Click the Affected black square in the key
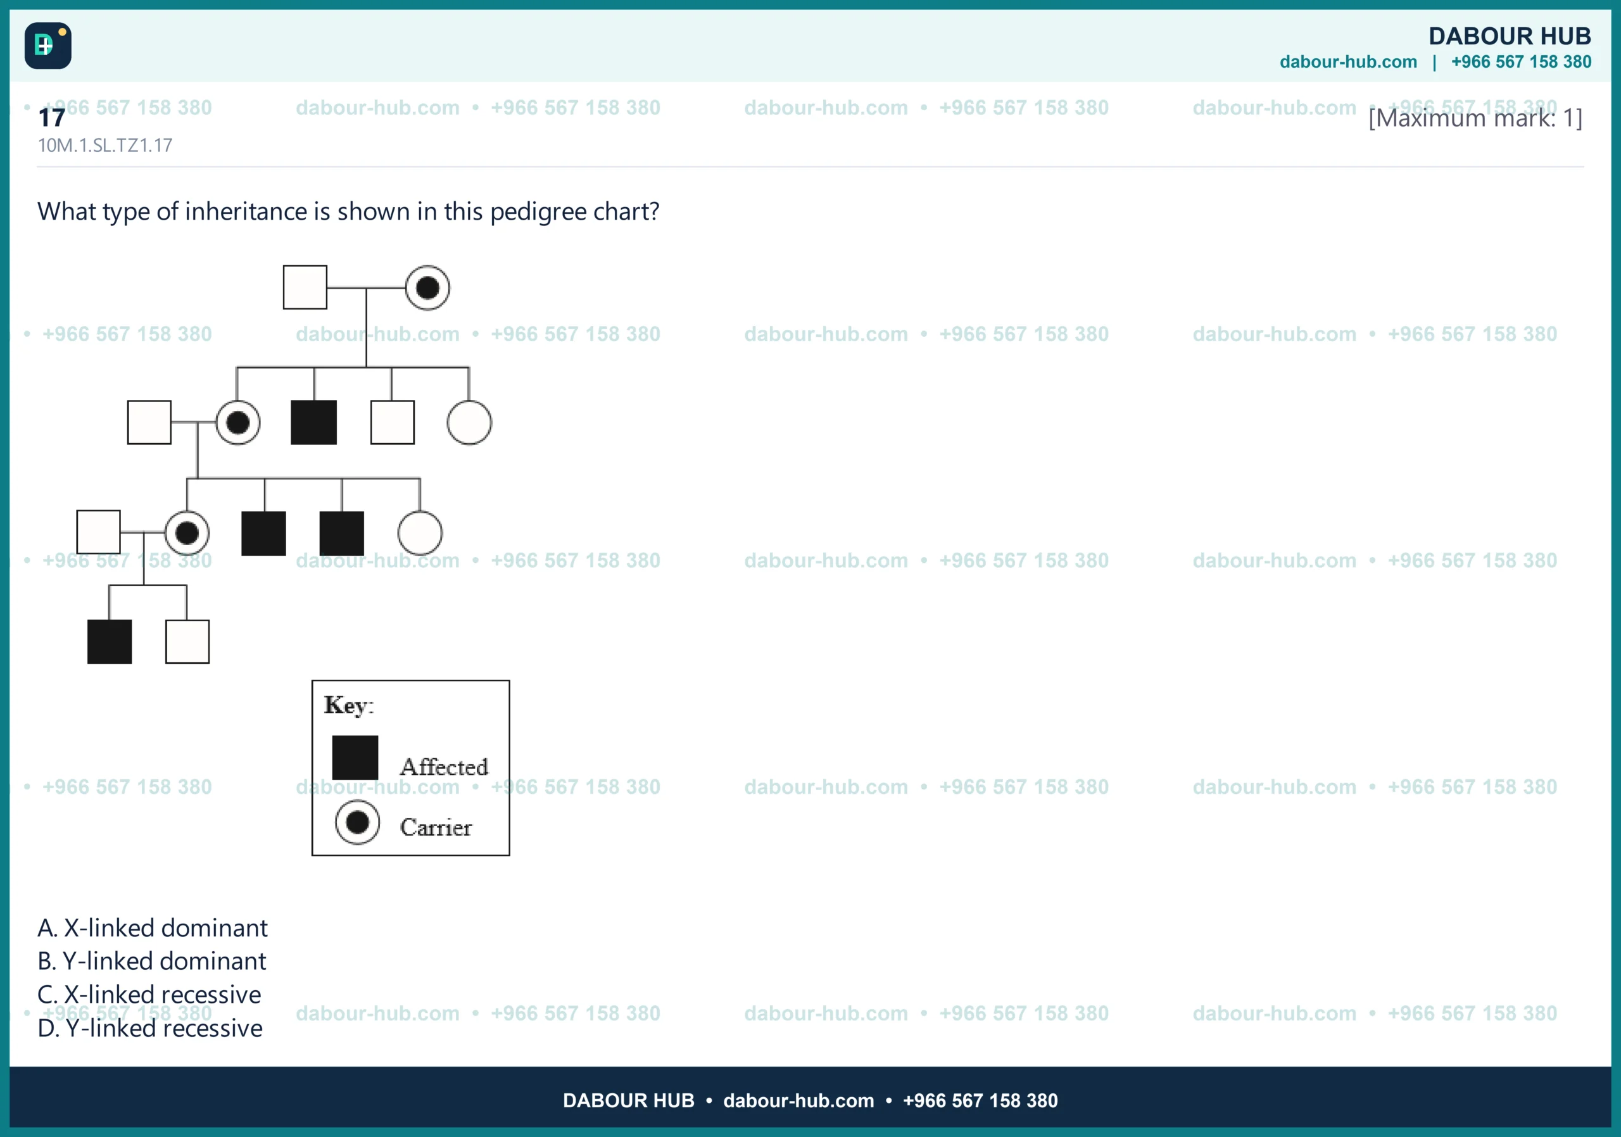The width and height of the screenshot is (1621, 1137). (x=355, y=757)
